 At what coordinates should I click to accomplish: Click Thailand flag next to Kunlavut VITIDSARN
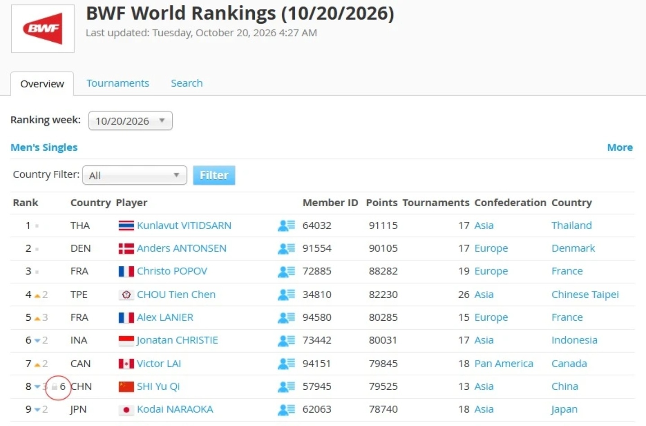pos(126,226)
